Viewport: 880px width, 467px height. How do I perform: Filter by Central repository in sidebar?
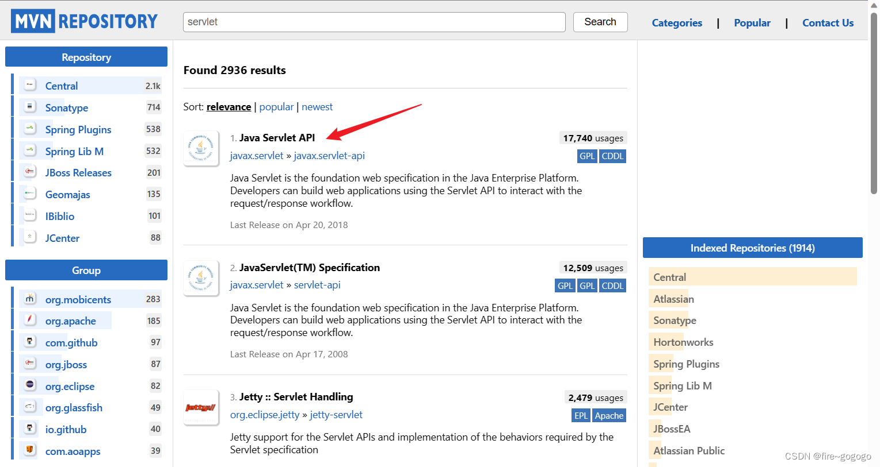point(62,86)
